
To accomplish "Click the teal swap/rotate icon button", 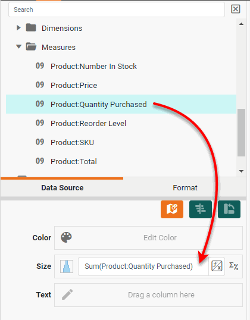I will pos(229,209).
